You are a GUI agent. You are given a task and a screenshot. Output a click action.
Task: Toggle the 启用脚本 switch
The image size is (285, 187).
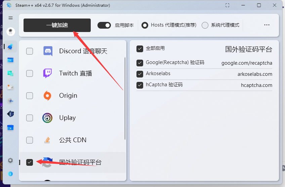pos(104,25)
